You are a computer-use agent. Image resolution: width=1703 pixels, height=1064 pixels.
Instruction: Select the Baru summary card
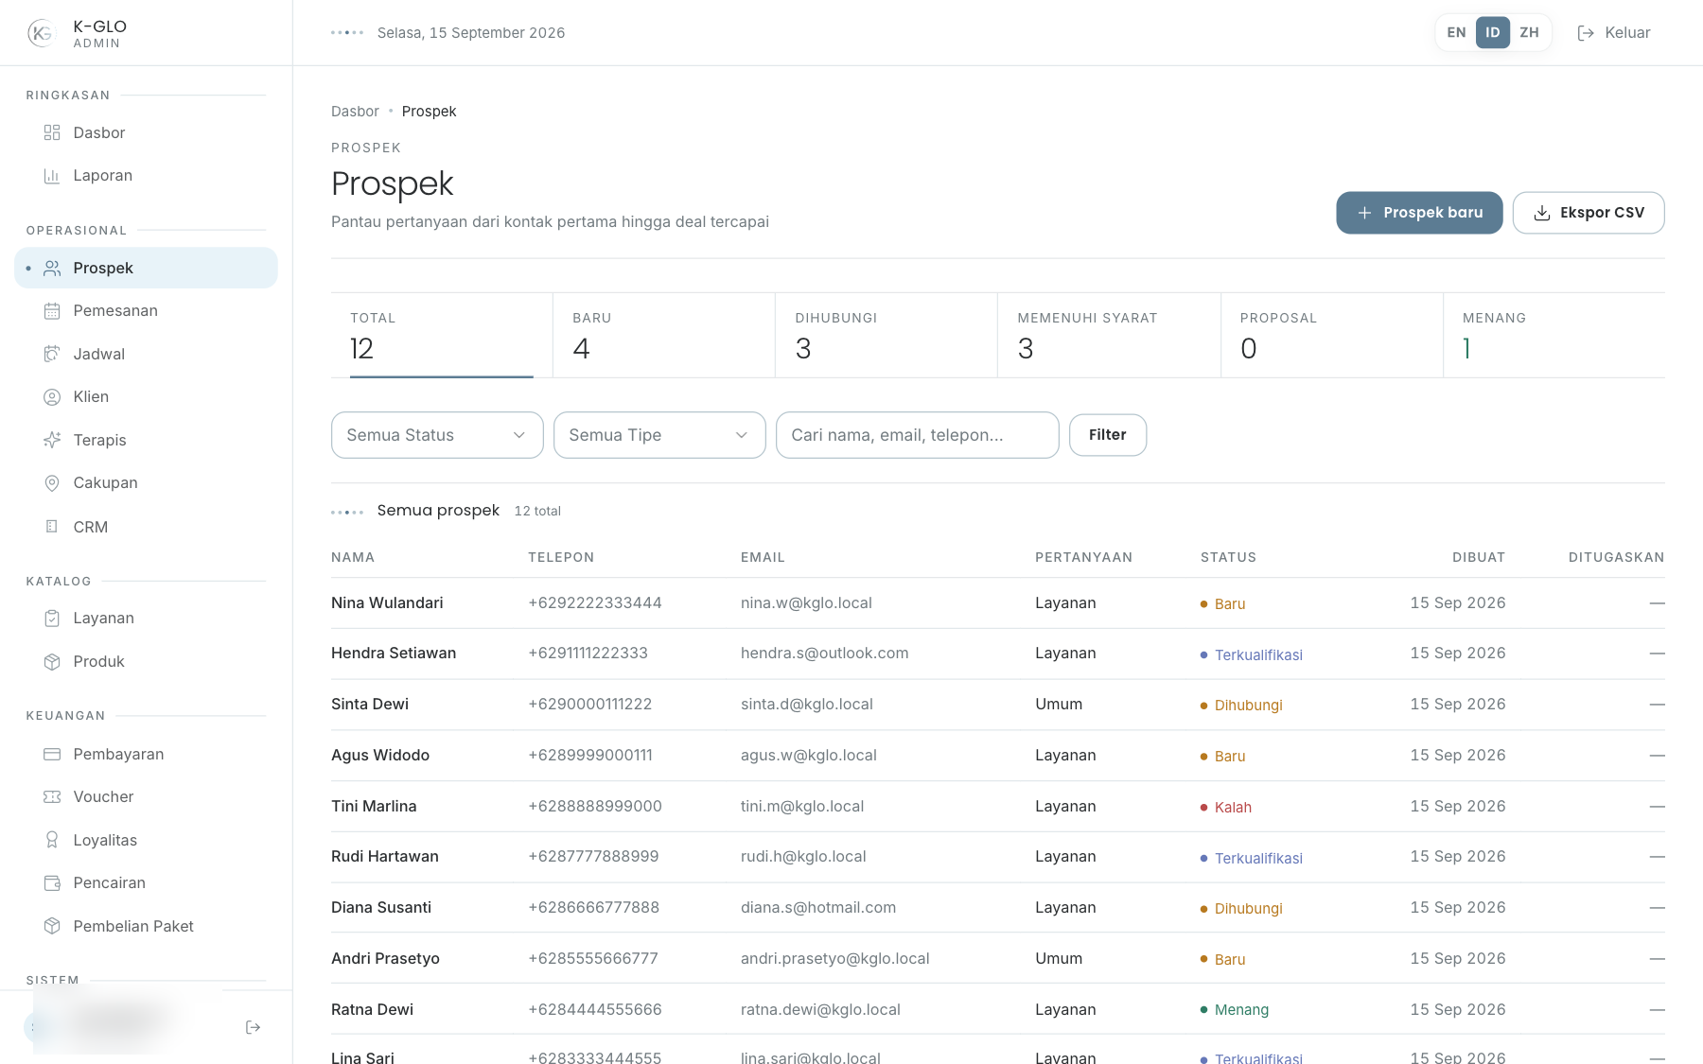[664, 336]
